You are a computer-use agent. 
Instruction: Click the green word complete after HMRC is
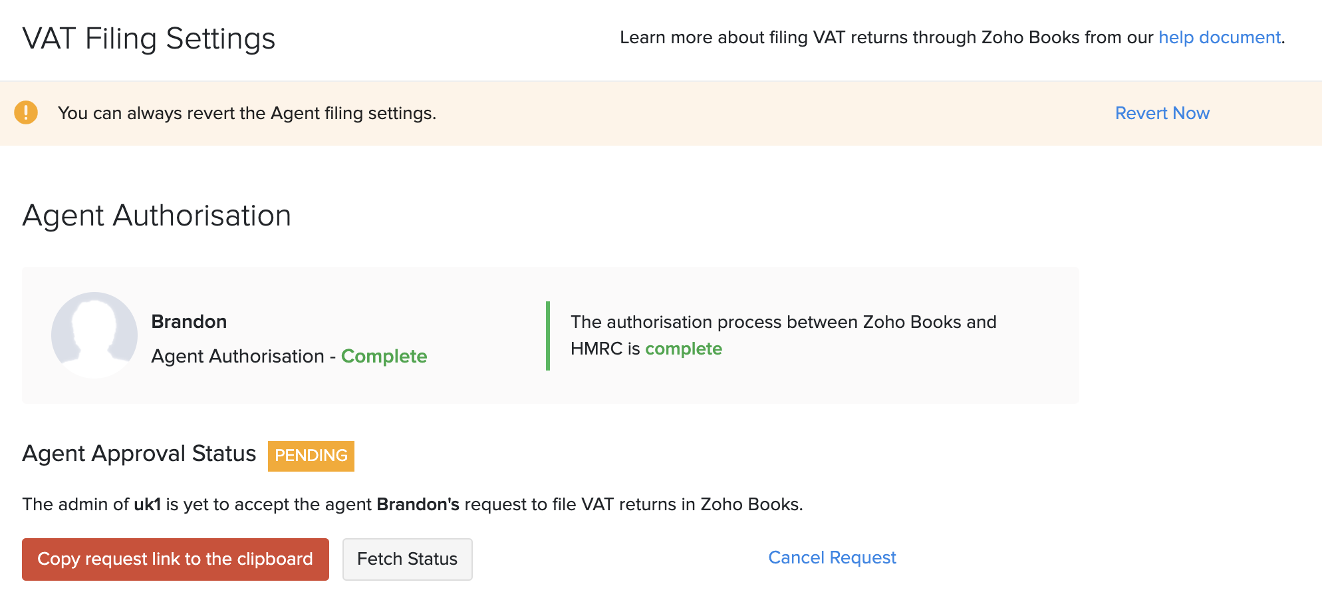point(683,349)
